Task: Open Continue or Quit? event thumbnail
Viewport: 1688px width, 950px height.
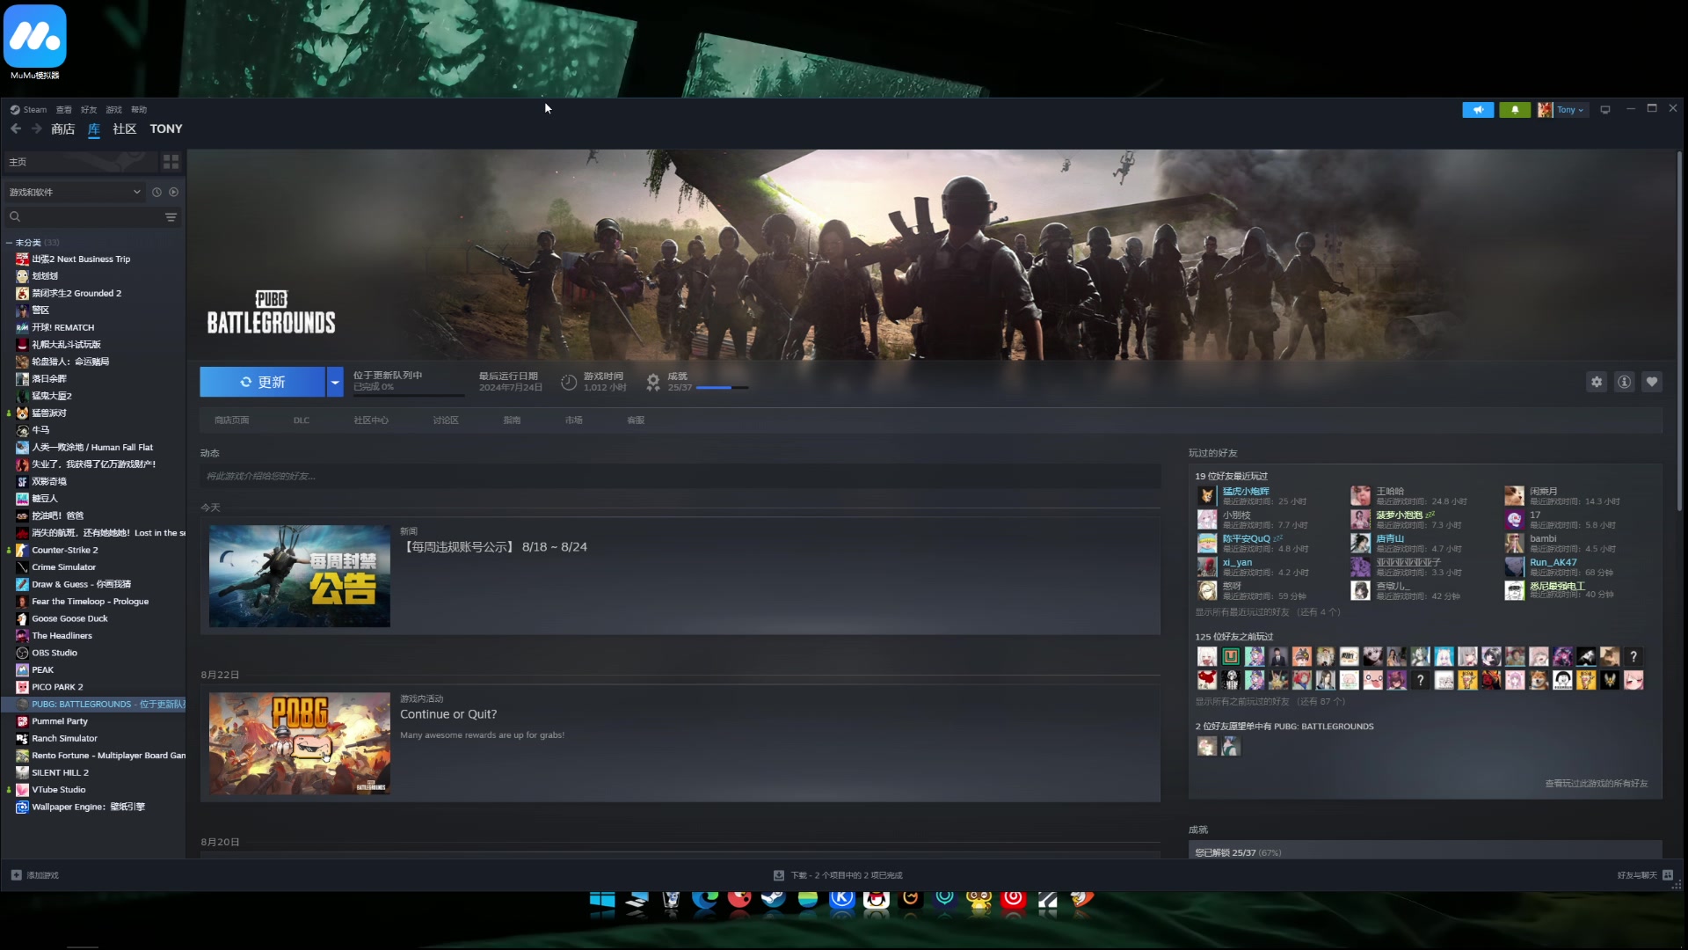Action: (300, 743)
